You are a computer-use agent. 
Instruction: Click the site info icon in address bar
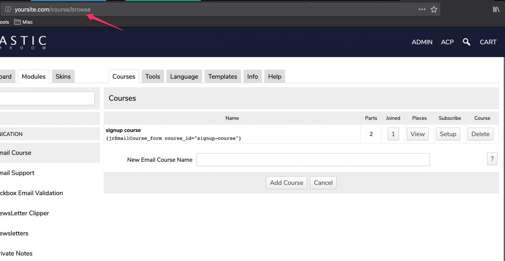(7, 9)
